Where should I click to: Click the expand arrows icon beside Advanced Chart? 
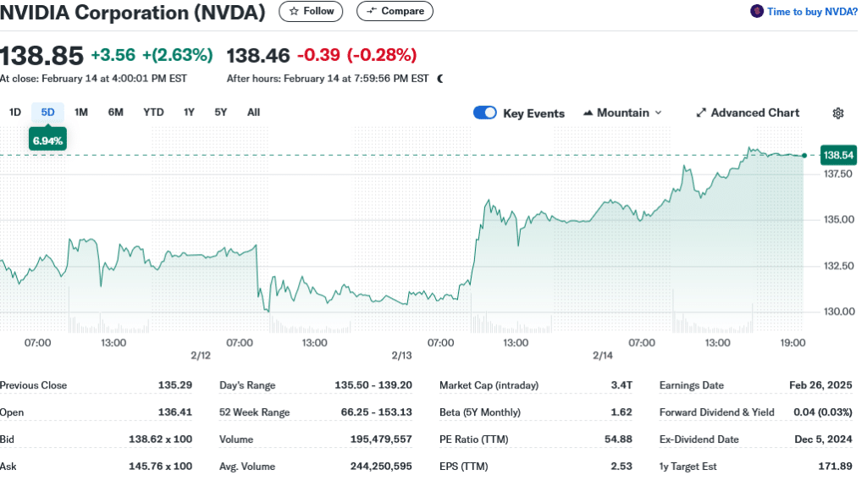click(701, 113)
